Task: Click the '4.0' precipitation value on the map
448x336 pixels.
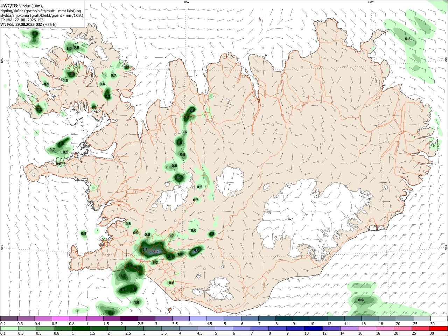Action: [x=197, y=250]
